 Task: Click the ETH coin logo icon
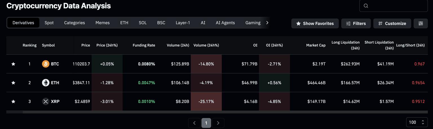point(46,83)
